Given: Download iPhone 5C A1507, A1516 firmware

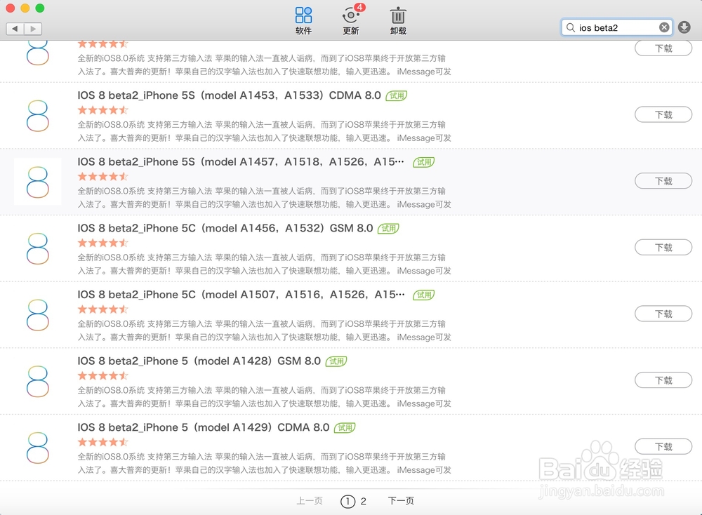Looking at the screenshot, I should 663,314.
